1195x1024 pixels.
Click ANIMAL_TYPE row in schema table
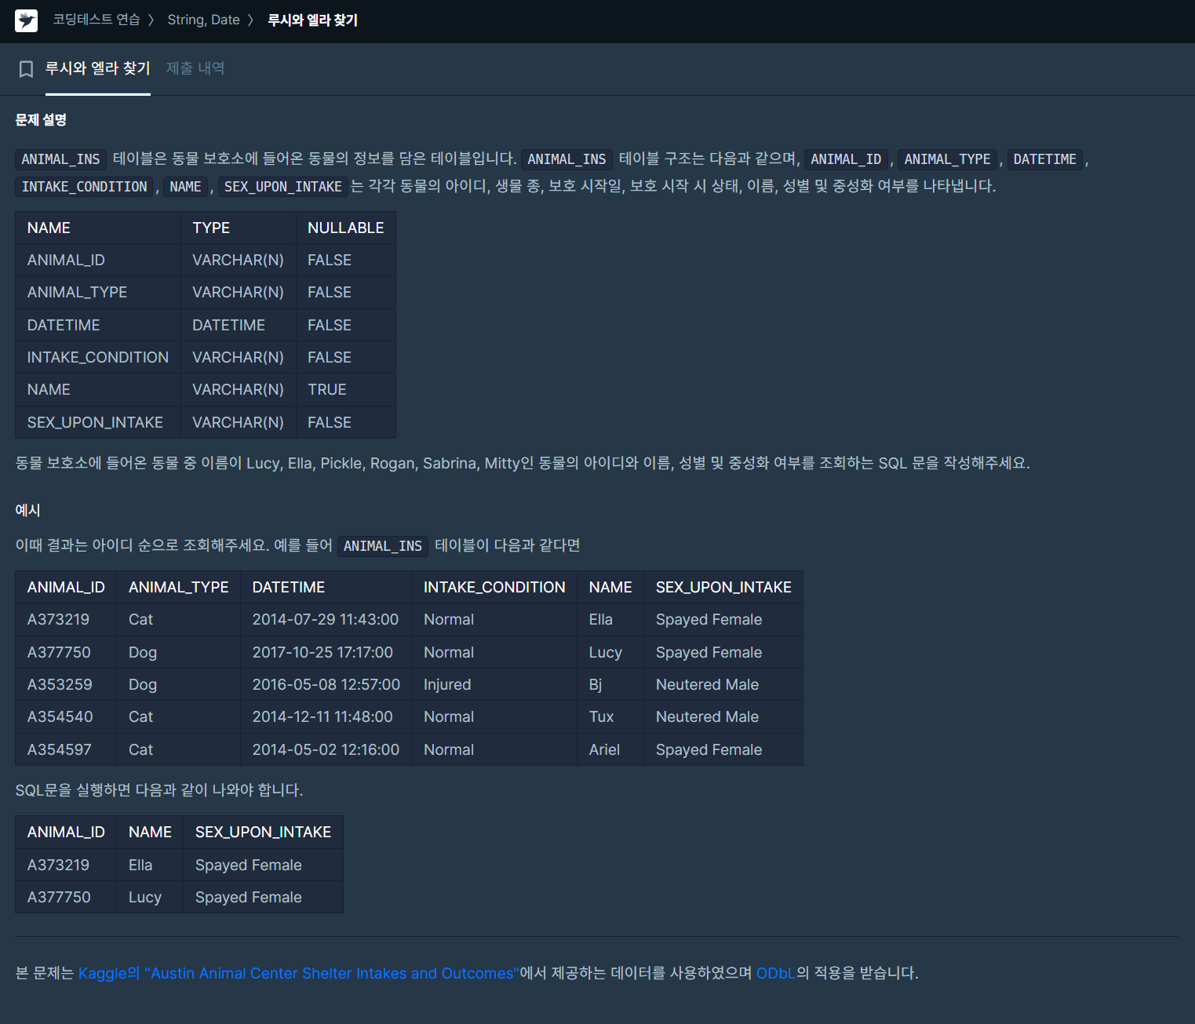(x=206, y=292)
